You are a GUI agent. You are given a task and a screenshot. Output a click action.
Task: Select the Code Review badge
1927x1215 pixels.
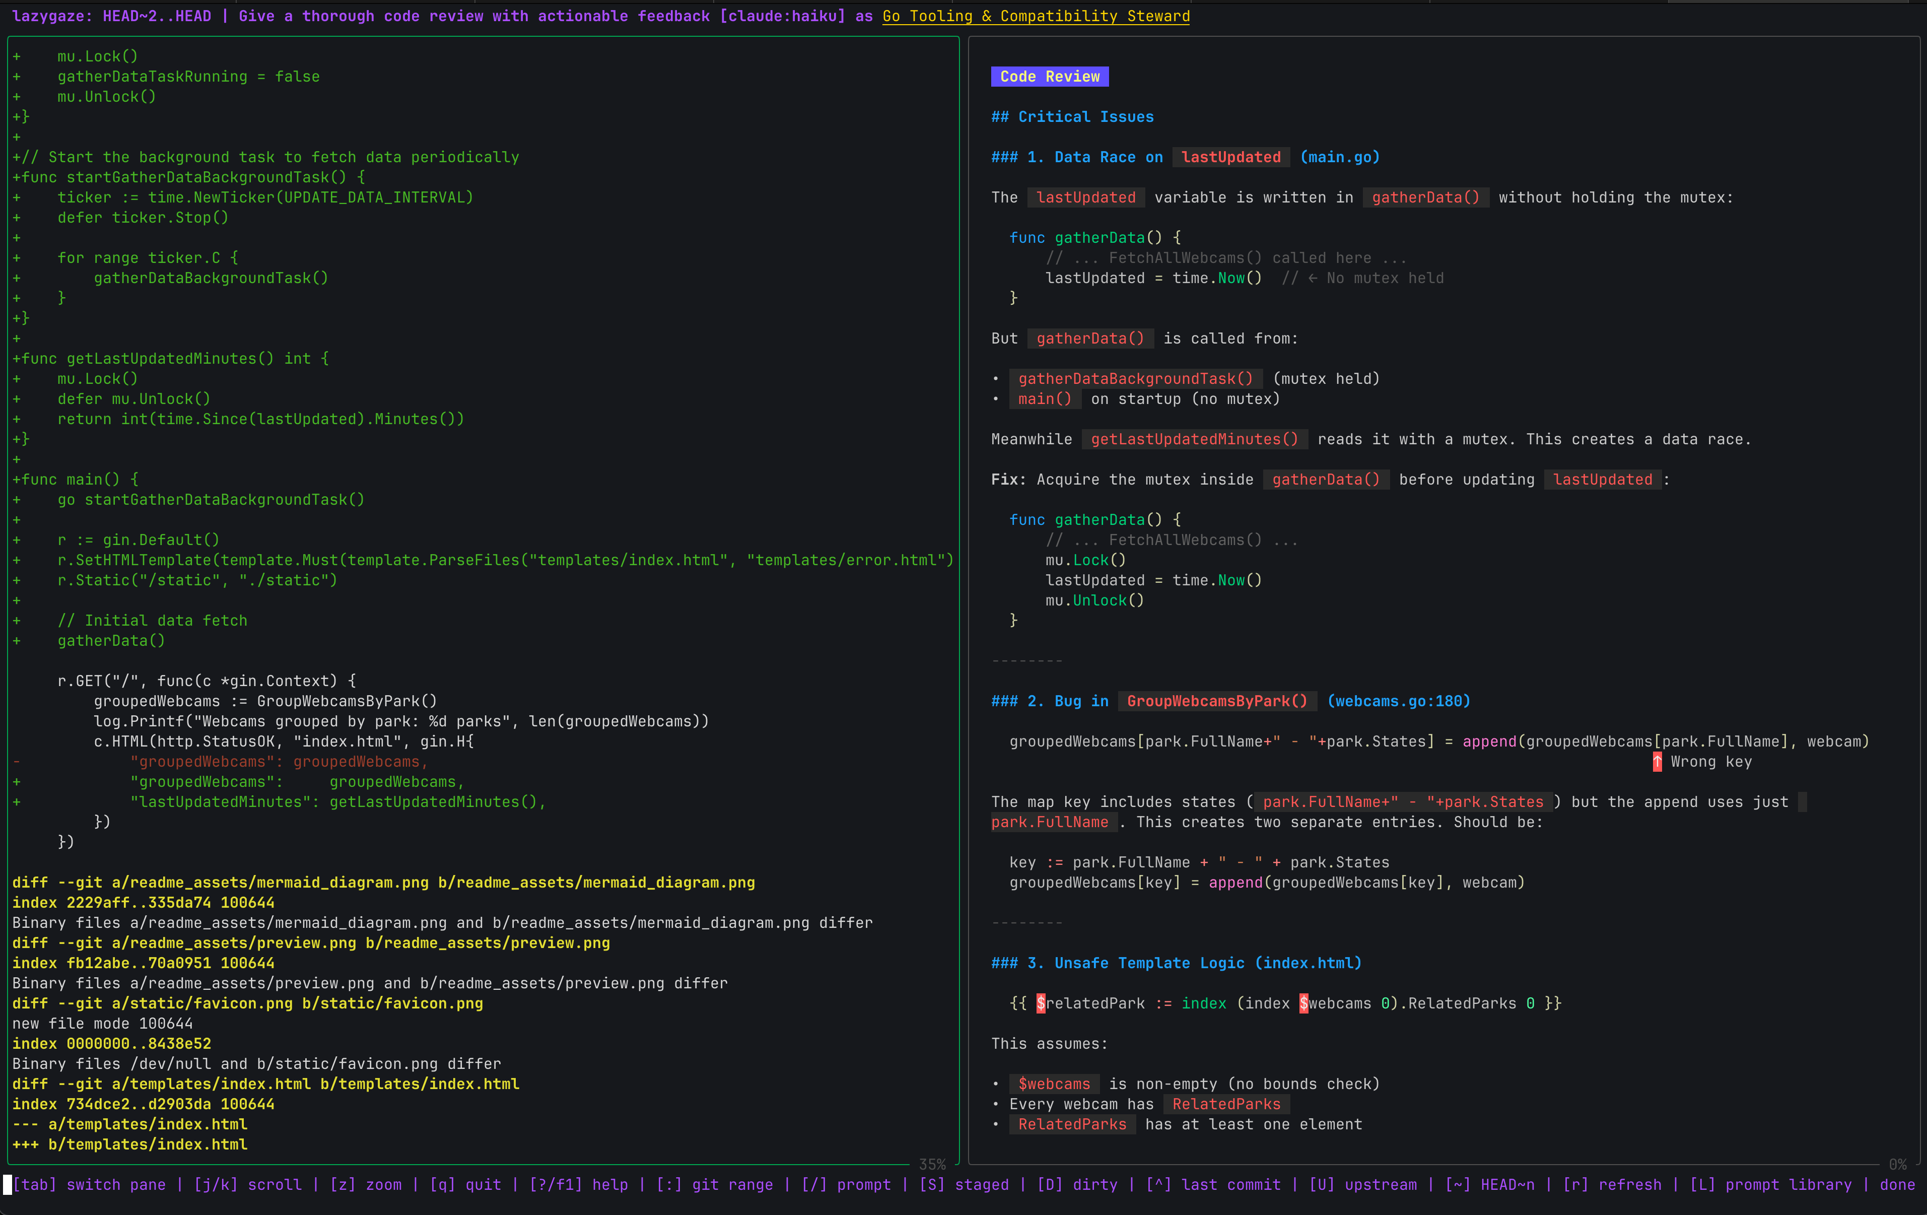[x=1049, y=76]
